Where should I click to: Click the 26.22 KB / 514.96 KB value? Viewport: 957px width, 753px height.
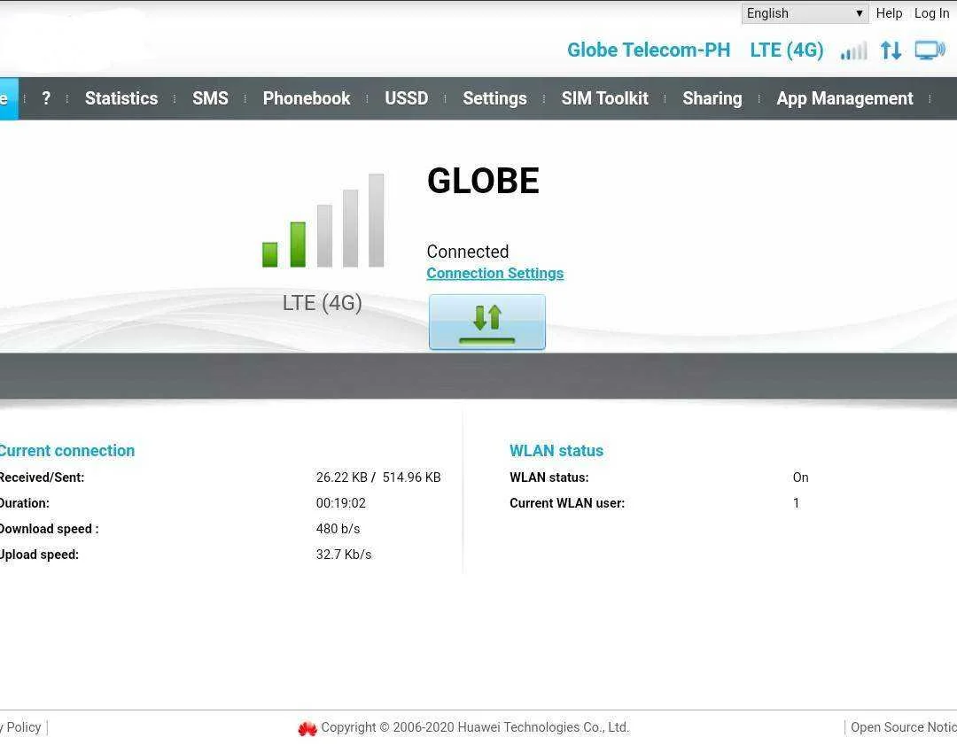[x=378, y=477]
